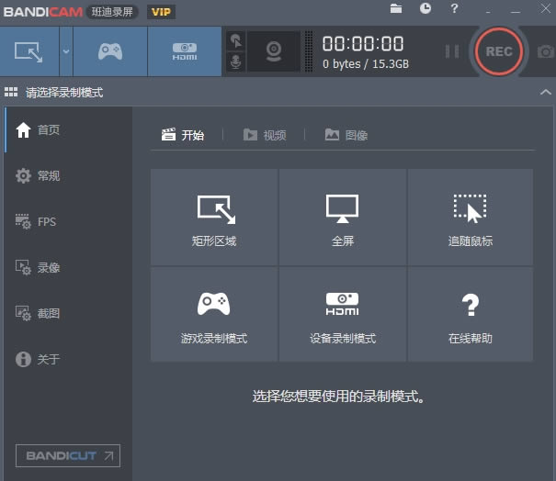Toggle mouse cursor effect icon
This screenshot has width=556, height=481.
[x=236, y=40]
